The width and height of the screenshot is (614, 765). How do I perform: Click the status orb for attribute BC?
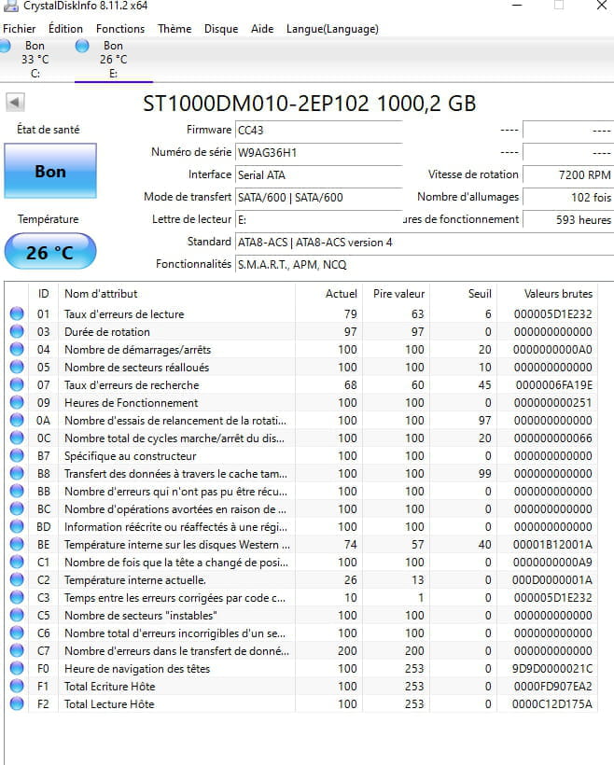tap(17, 508)
